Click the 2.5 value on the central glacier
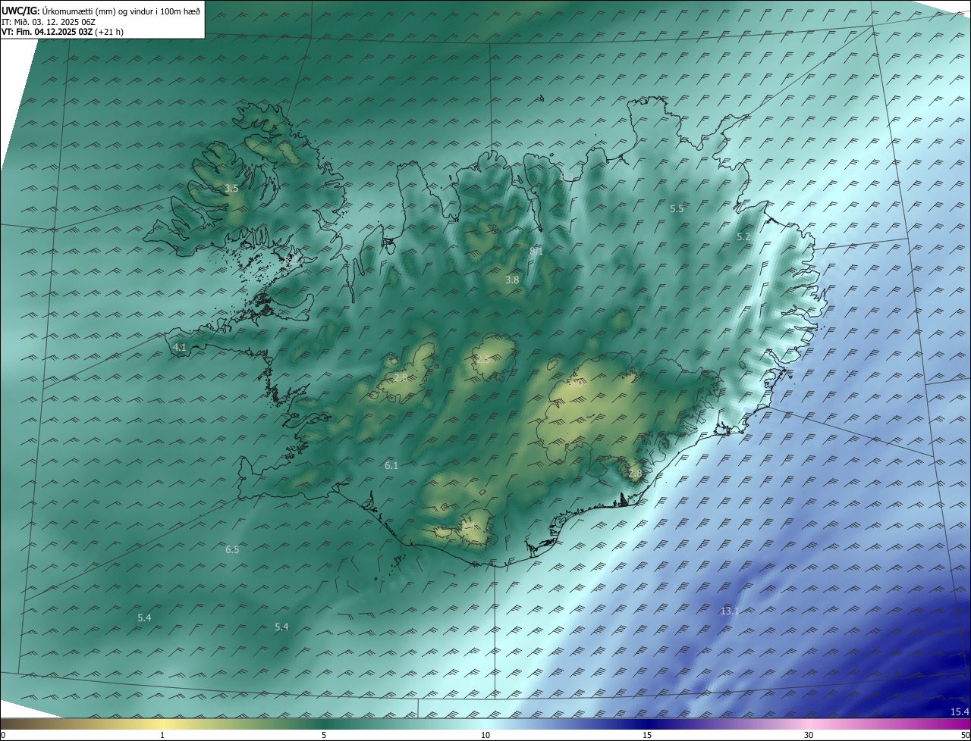This screenshot has height=741, width=971. (x=482, y=359)
